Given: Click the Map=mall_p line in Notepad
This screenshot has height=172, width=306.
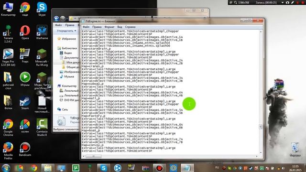Looking at the screenshot, I should coord(91,98).
